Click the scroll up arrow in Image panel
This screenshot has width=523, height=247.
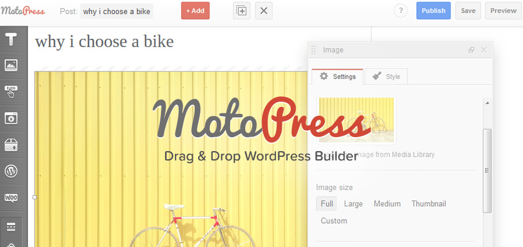click(488, 103)
